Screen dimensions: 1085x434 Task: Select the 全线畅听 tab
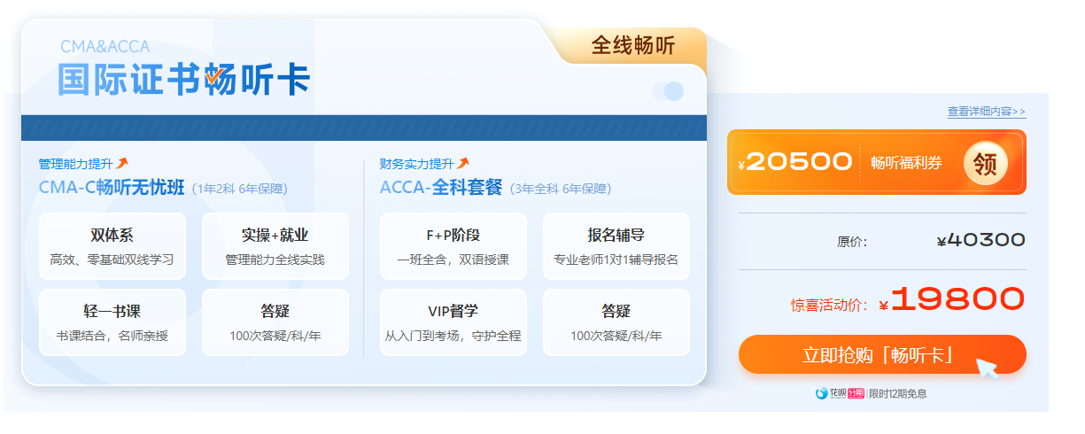point(633,46)
